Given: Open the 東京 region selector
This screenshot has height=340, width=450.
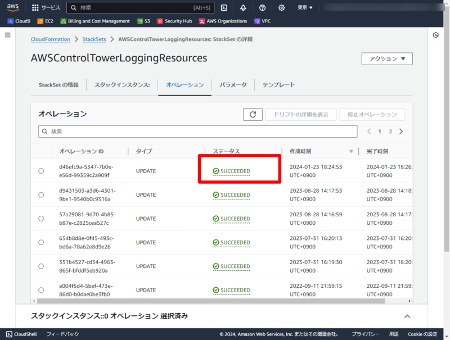Looking at the screenshot, I should click(x=304, y=7).
